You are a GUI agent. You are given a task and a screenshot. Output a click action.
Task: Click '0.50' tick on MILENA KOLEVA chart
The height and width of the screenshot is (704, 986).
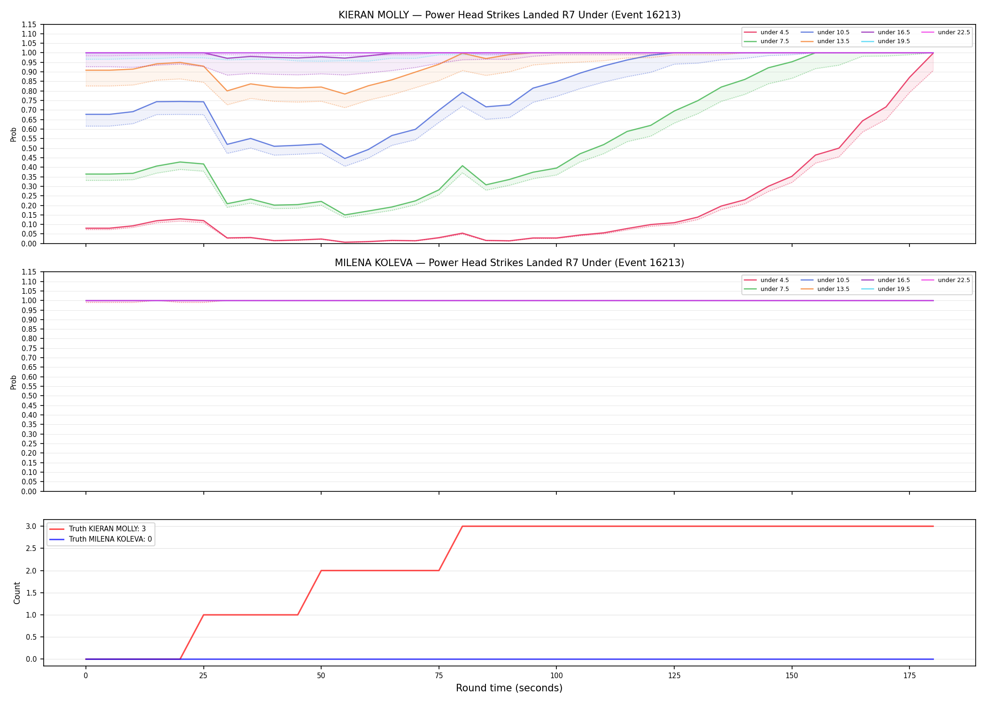click(29, 396)
